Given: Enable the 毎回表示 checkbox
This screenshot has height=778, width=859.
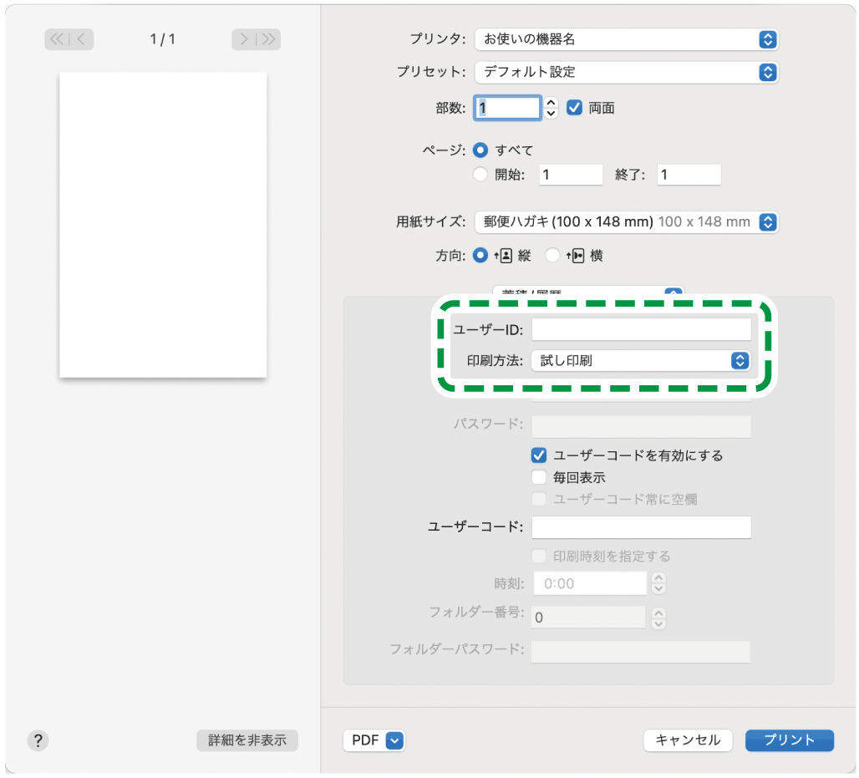Looking at the screenshot, I should 539,477.
